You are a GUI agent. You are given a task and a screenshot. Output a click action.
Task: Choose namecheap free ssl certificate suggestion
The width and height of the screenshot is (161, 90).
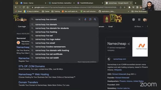(x=64, y=54)
